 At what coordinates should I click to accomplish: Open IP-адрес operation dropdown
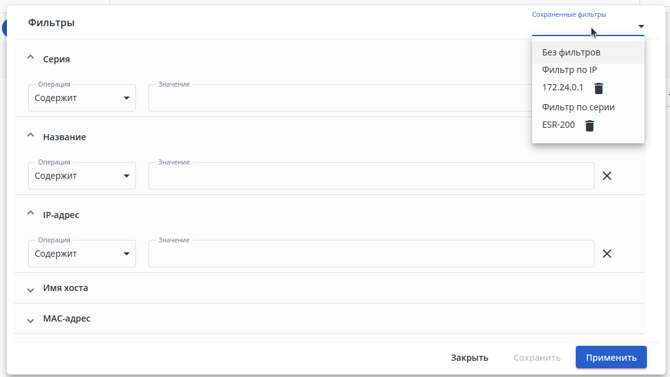(82, 254)
